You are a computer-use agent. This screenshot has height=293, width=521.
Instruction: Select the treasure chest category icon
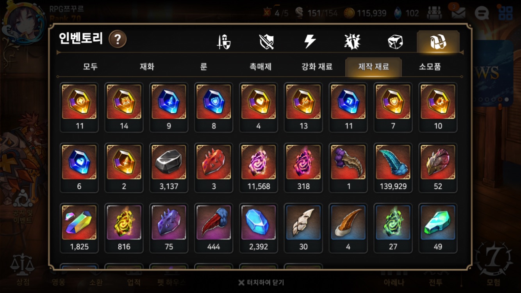click(x=438, y=42)
